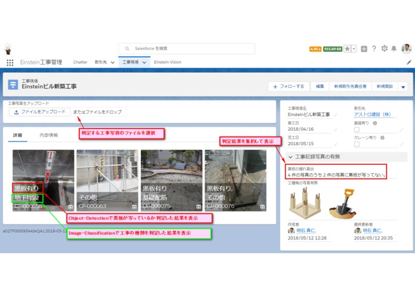
Task: Open the setup gear icon
Action: (x=385, y=48)
